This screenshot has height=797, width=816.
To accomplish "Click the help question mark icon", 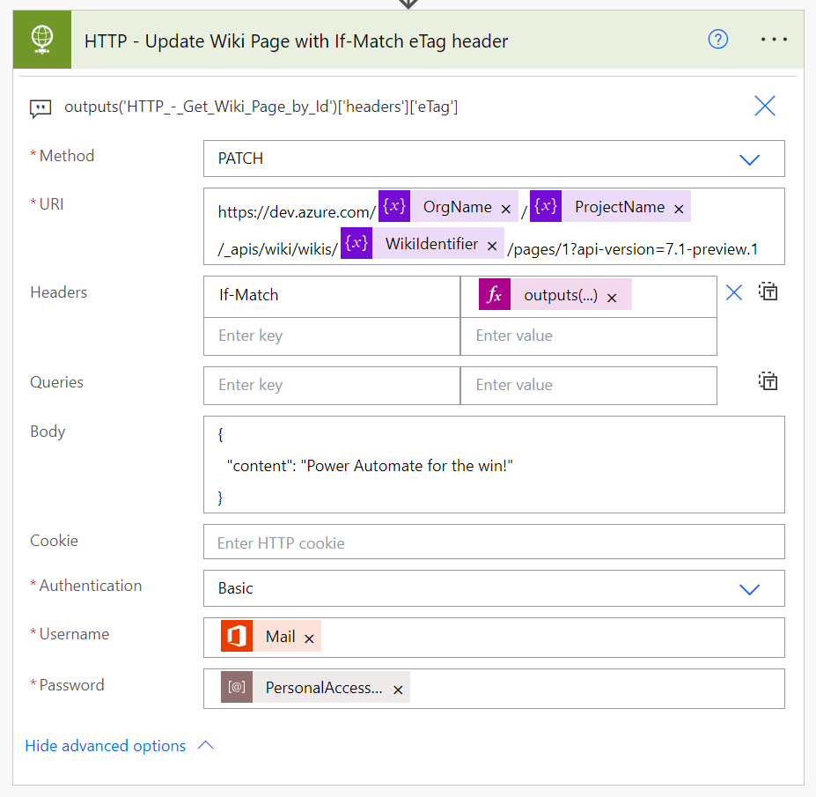I will pos(717,40).
